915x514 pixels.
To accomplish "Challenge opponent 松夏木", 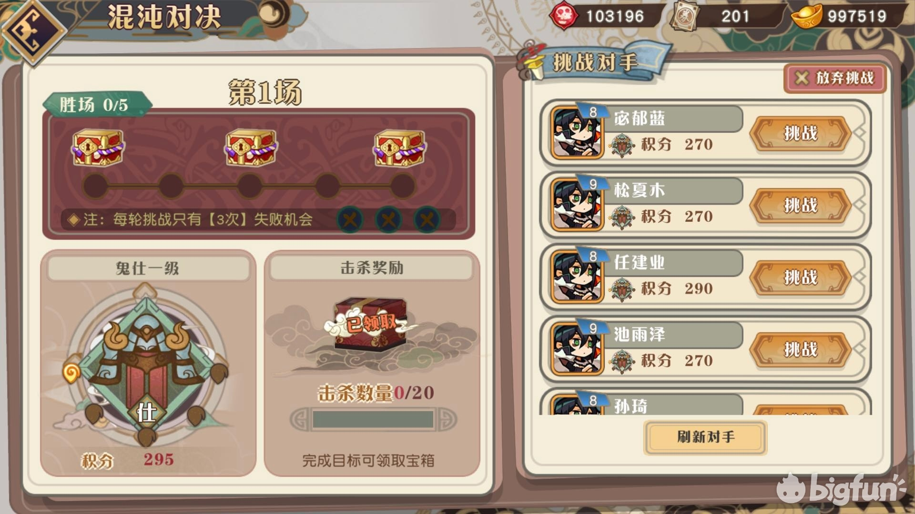I will click(800, 205).
